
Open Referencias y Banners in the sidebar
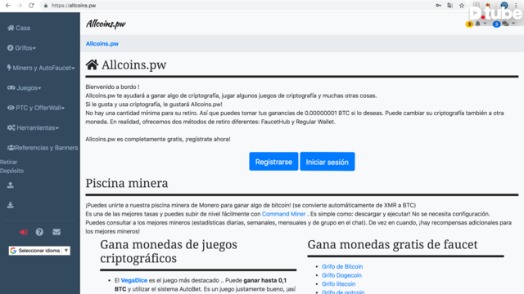tap(43, 148)
